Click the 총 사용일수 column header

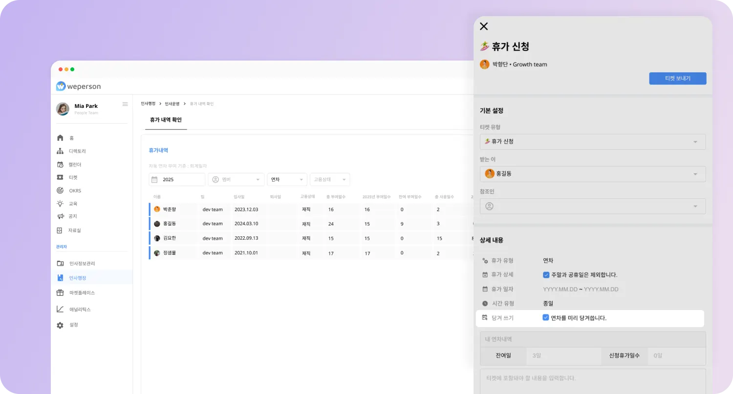coord(444,197)
